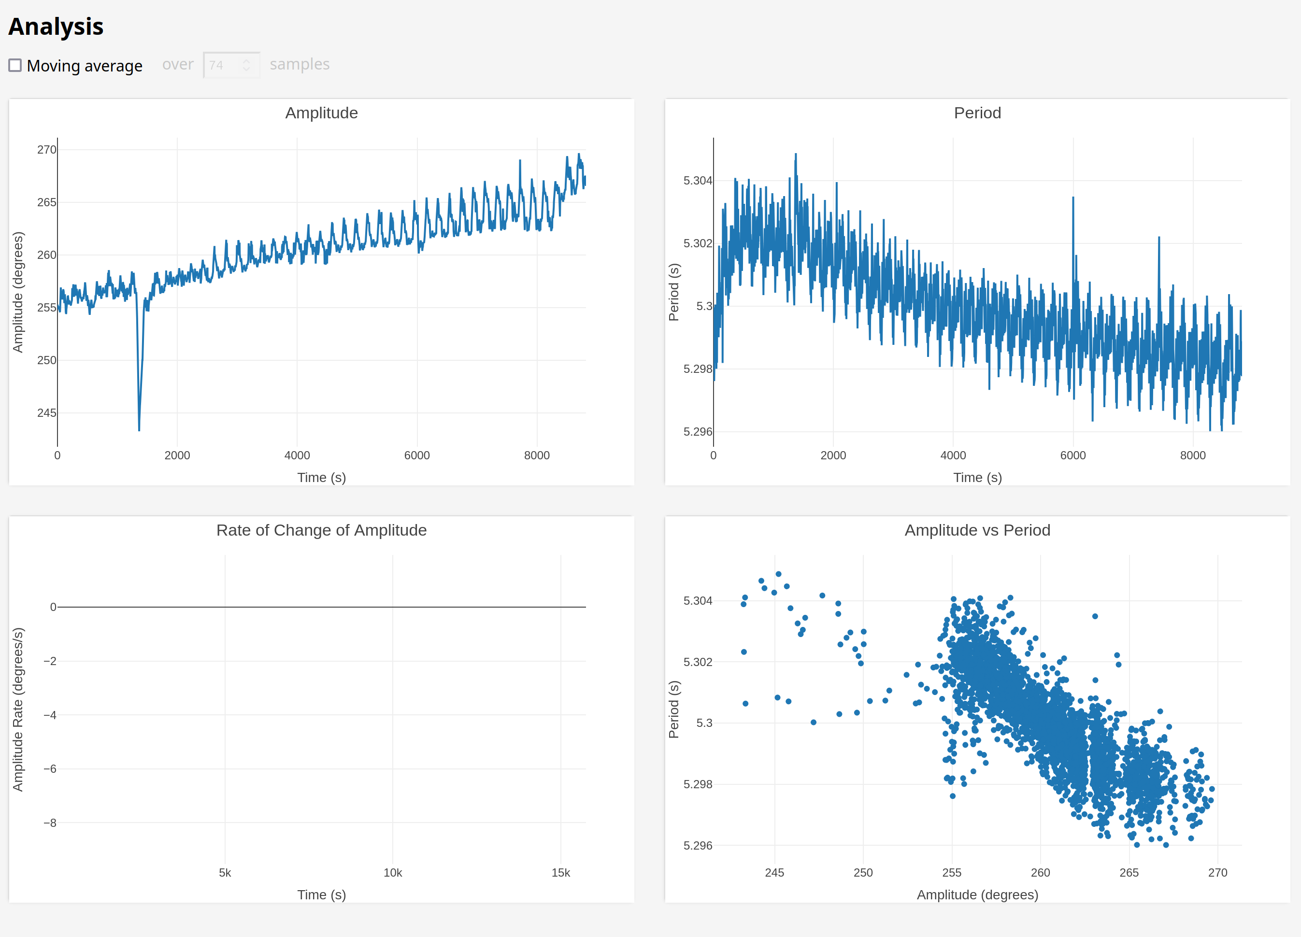Click the down arrow of samples stepper
The image size is (1301, 937).
tap(246, 69)
